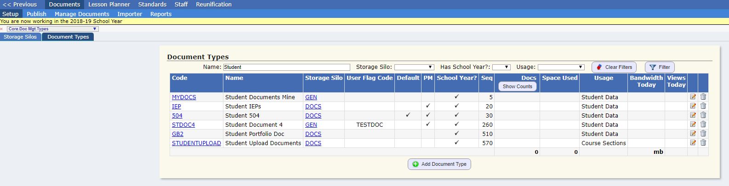The height and width of the screenshot is (186, 729).
Task: Open the STDOC4 code link
Action: pyautogui.click(x=183, y=125)
